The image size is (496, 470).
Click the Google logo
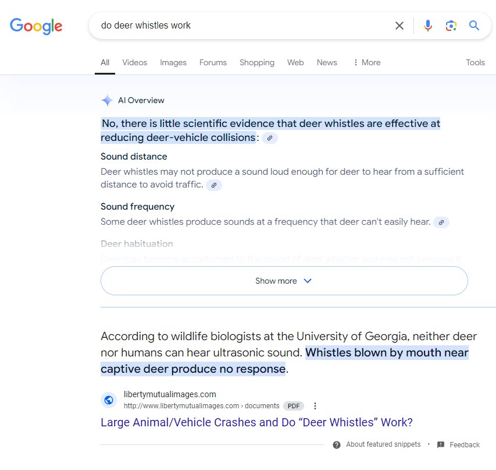(x=36, y=26)
